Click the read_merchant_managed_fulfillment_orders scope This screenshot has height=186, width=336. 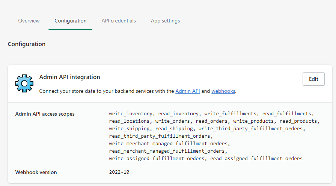click(x=167, y=151)
